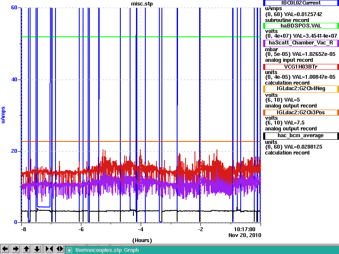Click the VAL=3.45414e+07 reading text
Viewport: 339px width, 254px height.
tap(315, 36)
